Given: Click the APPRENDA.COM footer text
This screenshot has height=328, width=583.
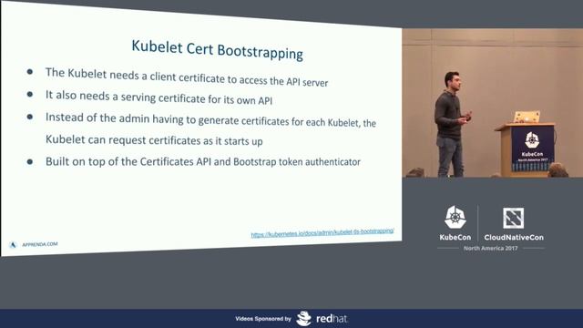Looking at the screenshot, I should point(40,244).
